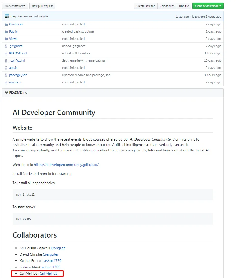Open the Branch: master dropdown

click(x=15, y=6)
